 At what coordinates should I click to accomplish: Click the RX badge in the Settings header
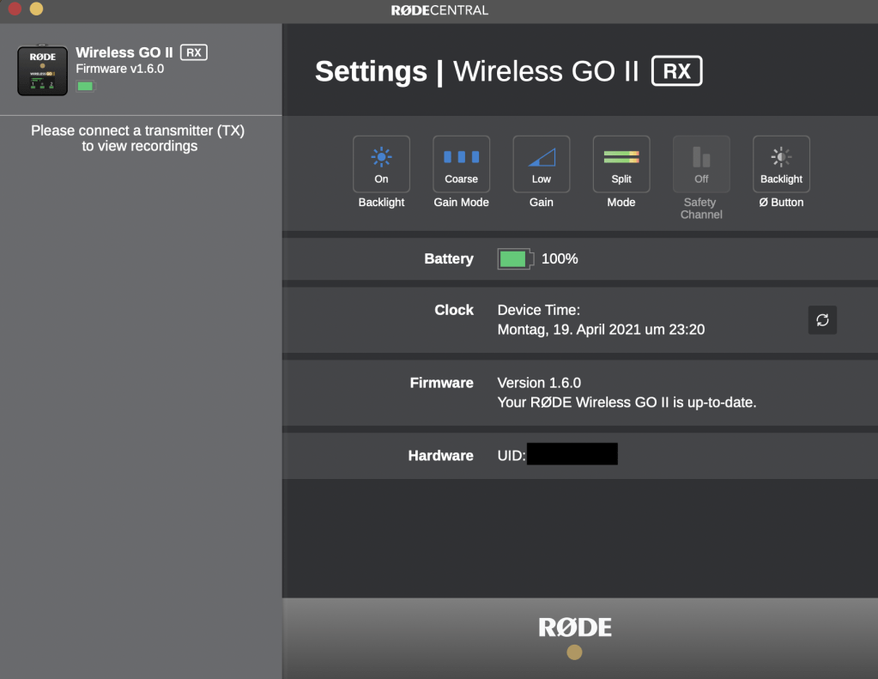click(x=677, y=71)
